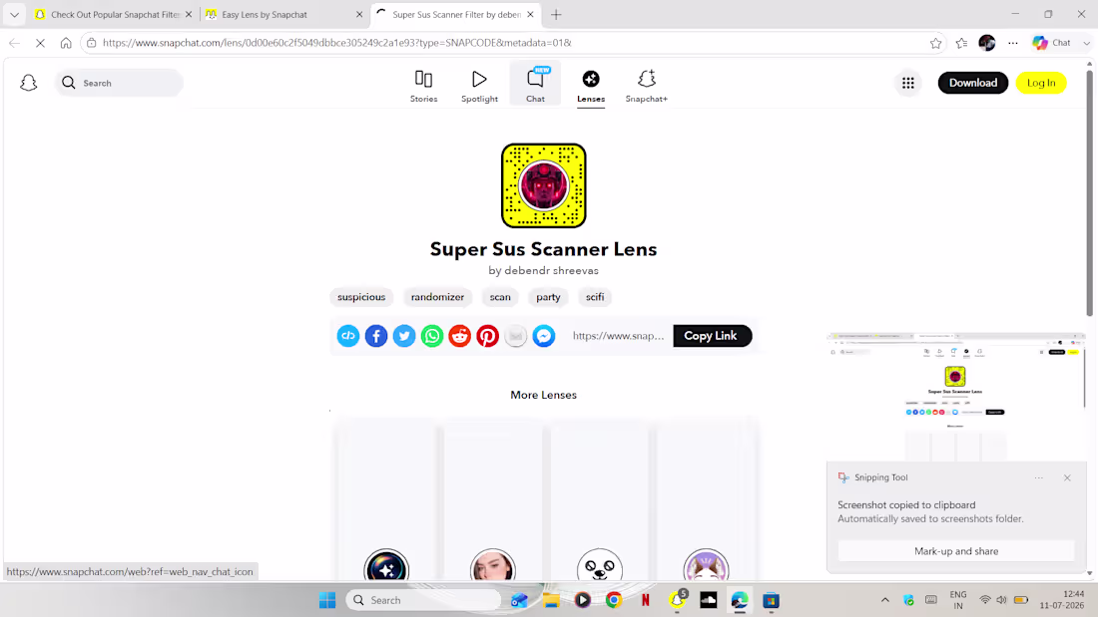This screenshot has height=617, width=1098.
Task: Share lens on WhatsApp
Action: 432,336
